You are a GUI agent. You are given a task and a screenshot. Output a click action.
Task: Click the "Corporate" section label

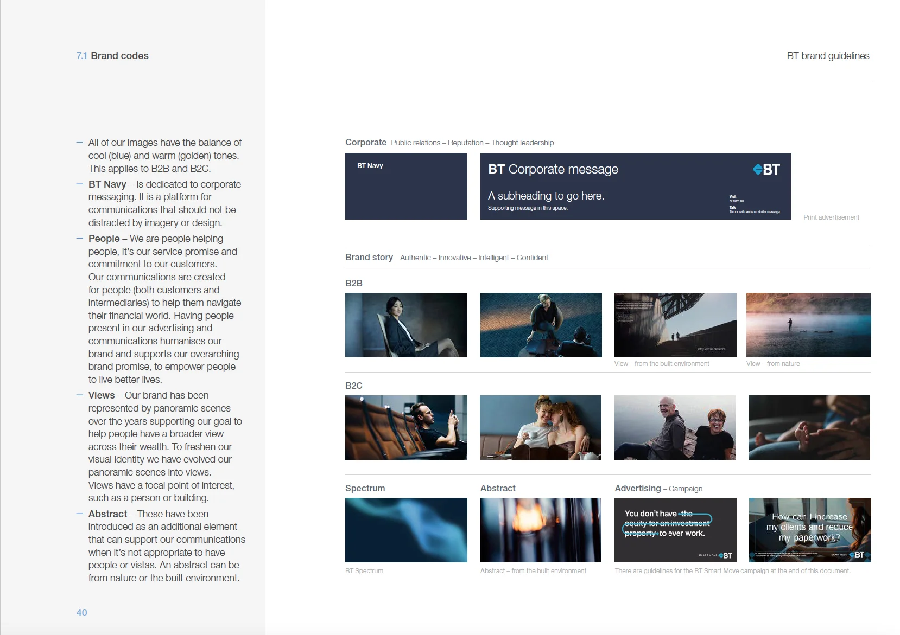(x=366, y=142)
